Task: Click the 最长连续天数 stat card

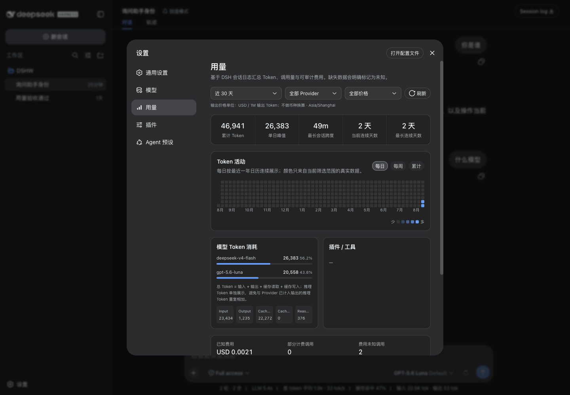Action: pos(408,130)
